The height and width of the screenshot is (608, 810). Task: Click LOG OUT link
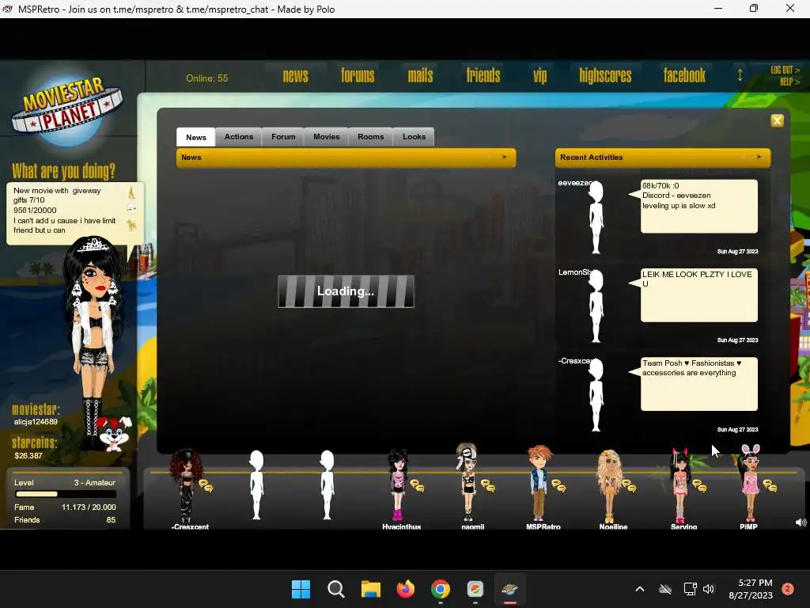[785, 70]
